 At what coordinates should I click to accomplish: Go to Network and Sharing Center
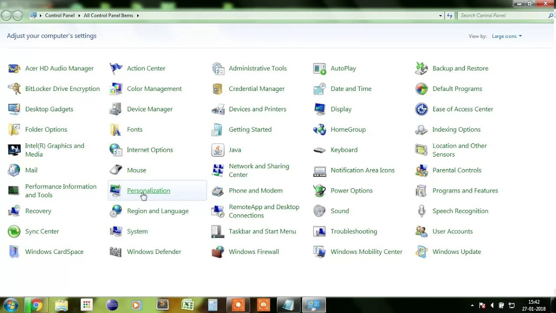(259, 170)
